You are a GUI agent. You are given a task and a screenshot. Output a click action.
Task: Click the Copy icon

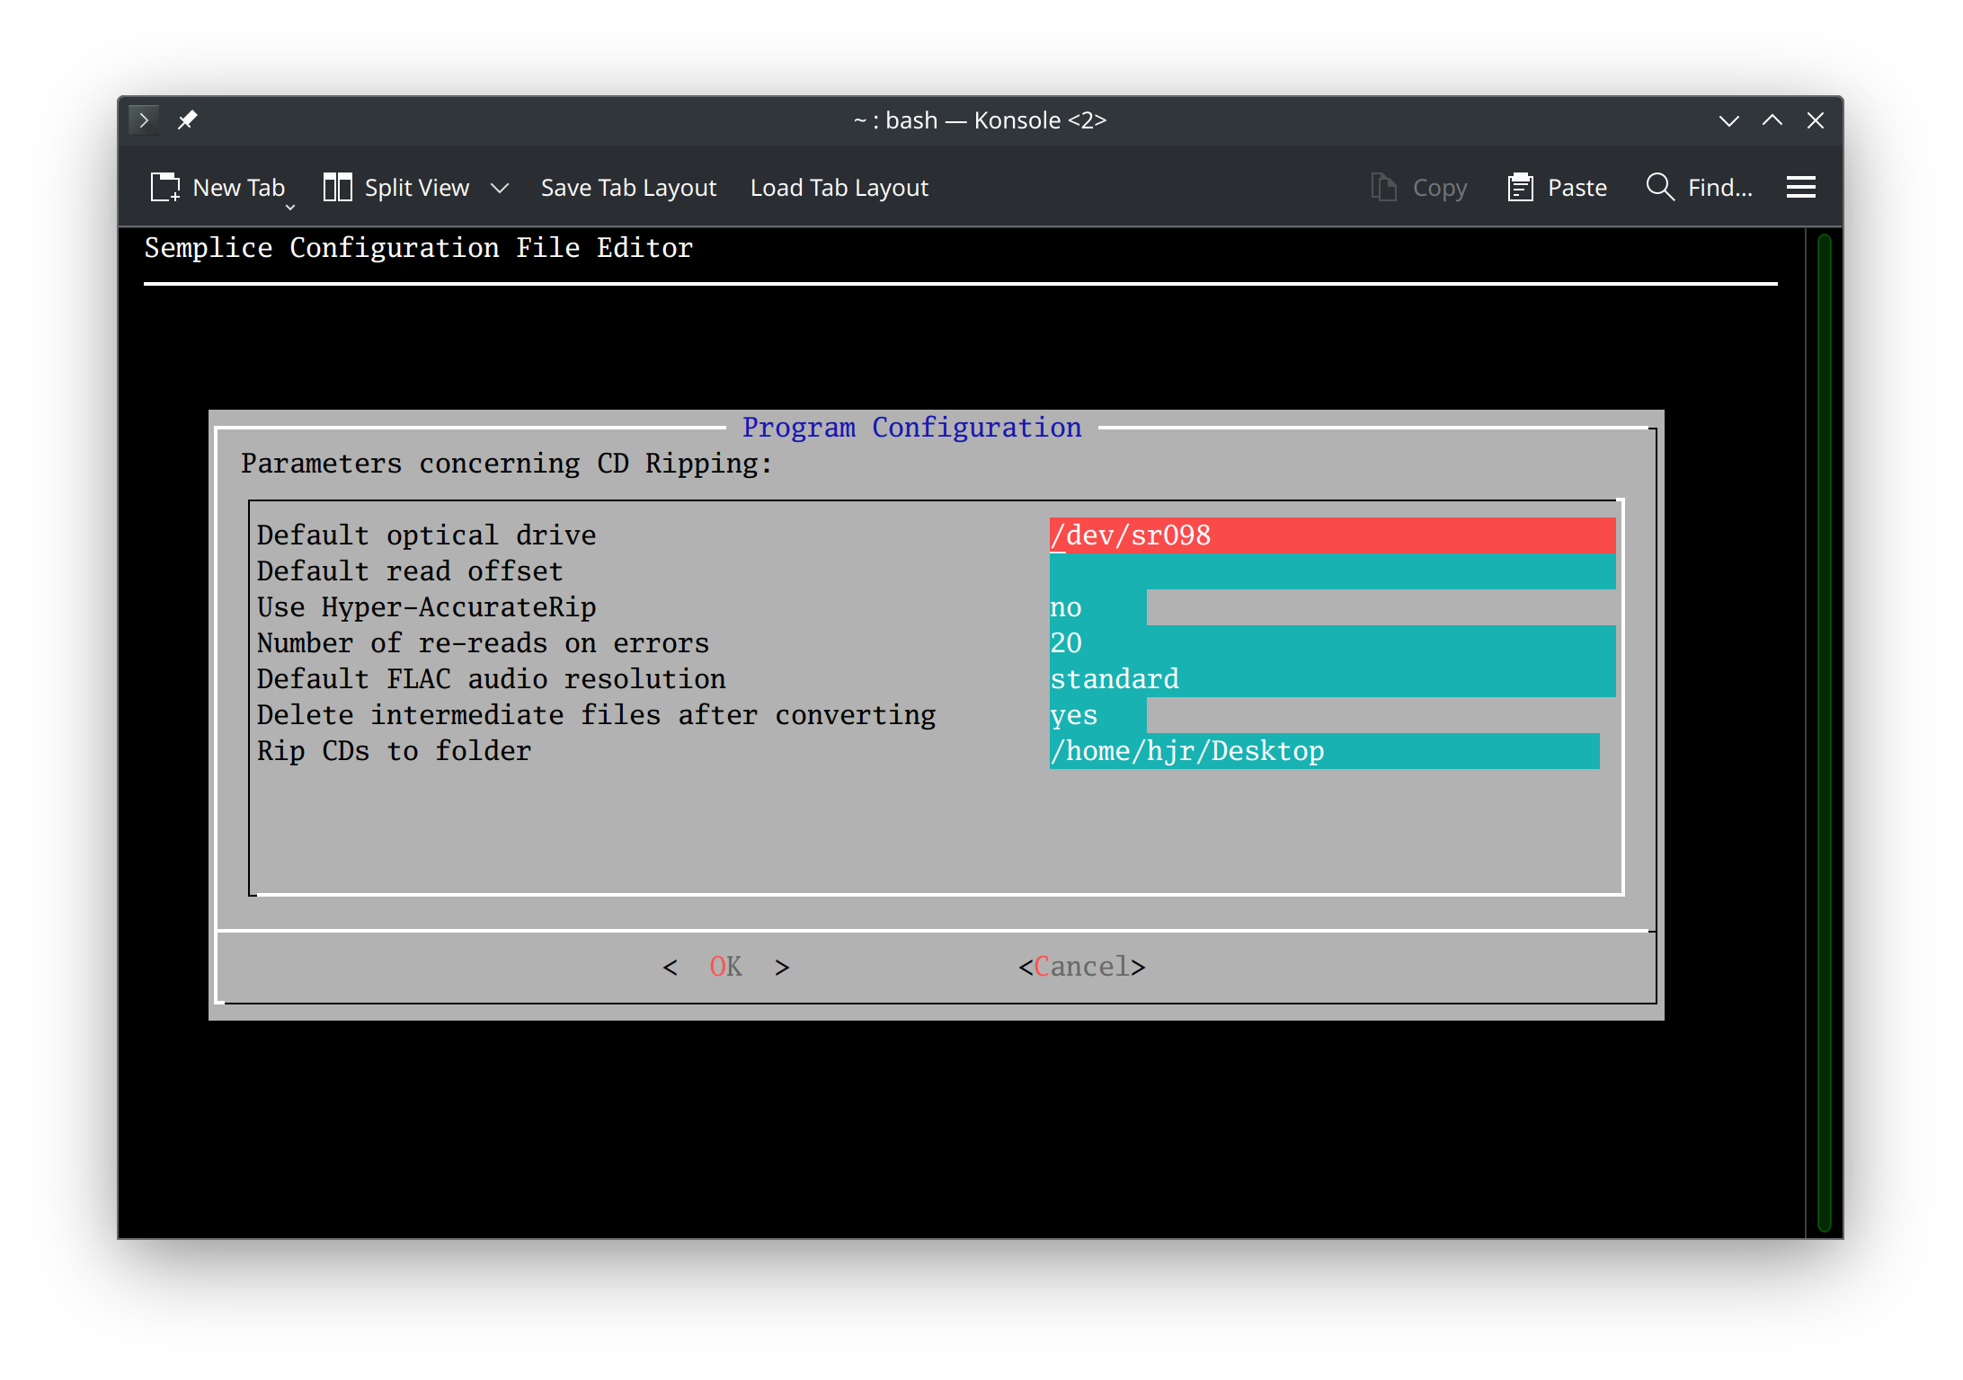(1383, 187)
